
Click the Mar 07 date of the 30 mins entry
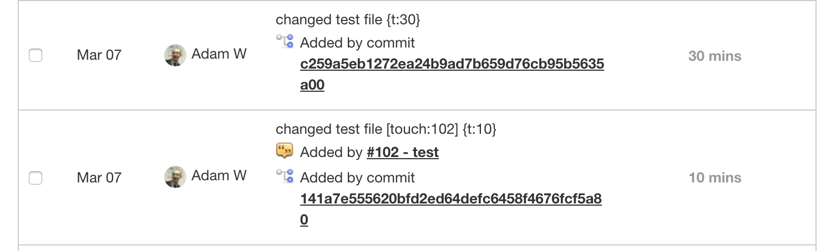99,55
